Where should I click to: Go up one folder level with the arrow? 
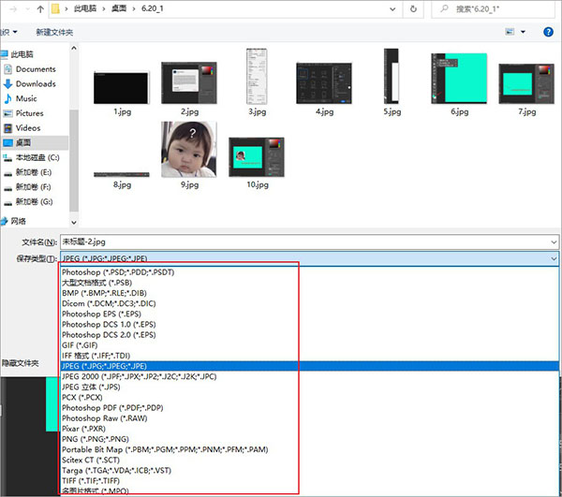(x=40, y=9)
